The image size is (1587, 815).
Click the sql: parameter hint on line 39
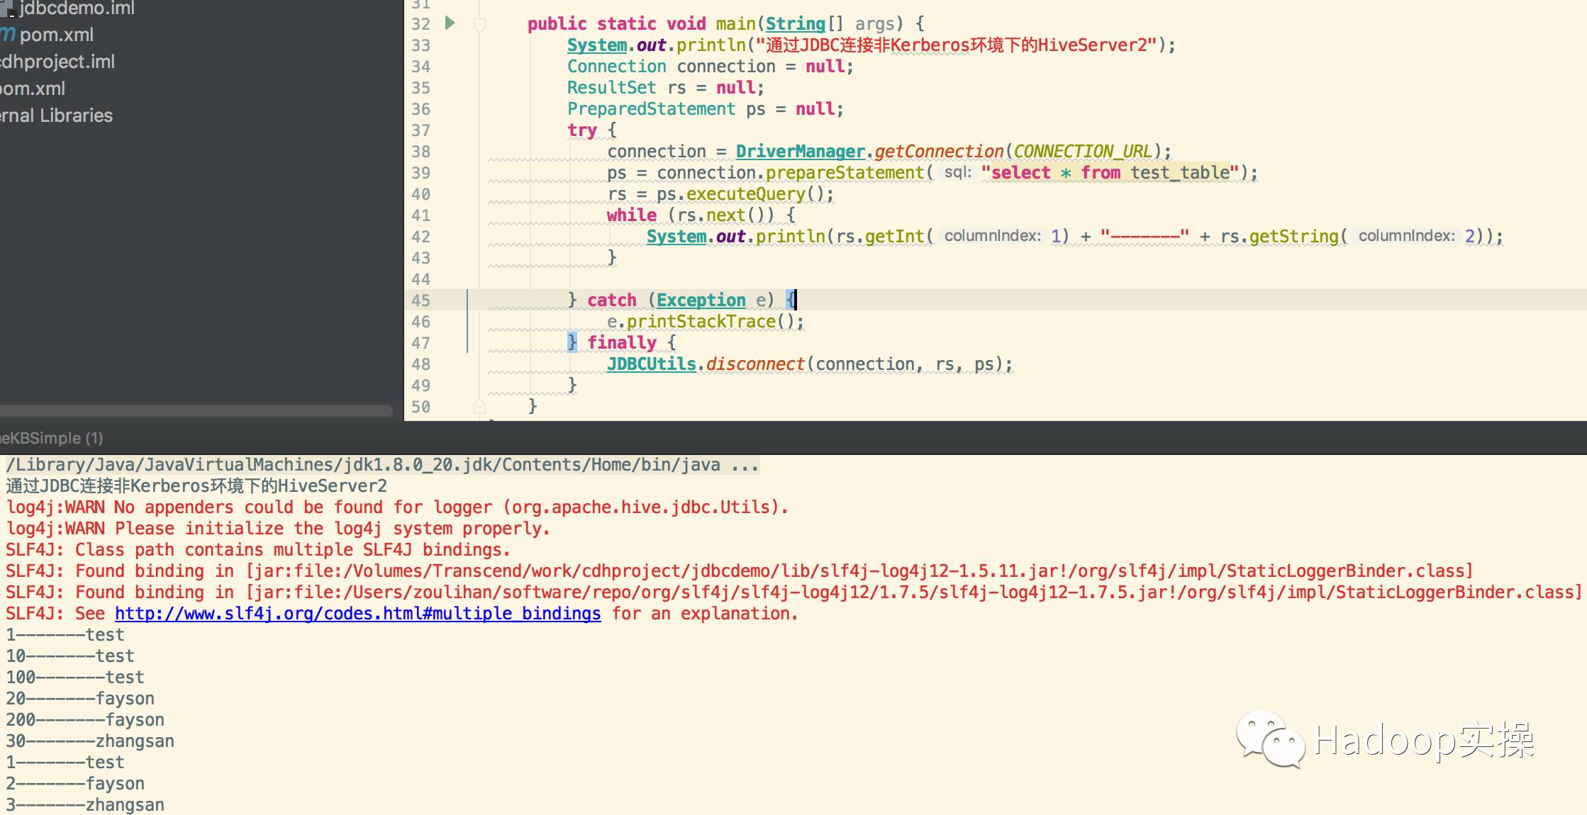957,172
